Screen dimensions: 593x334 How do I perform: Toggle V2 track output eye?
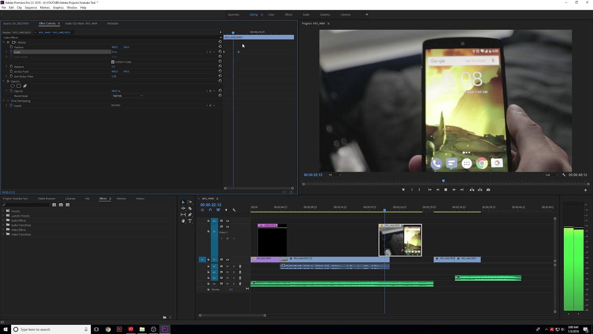coord(227,227)
